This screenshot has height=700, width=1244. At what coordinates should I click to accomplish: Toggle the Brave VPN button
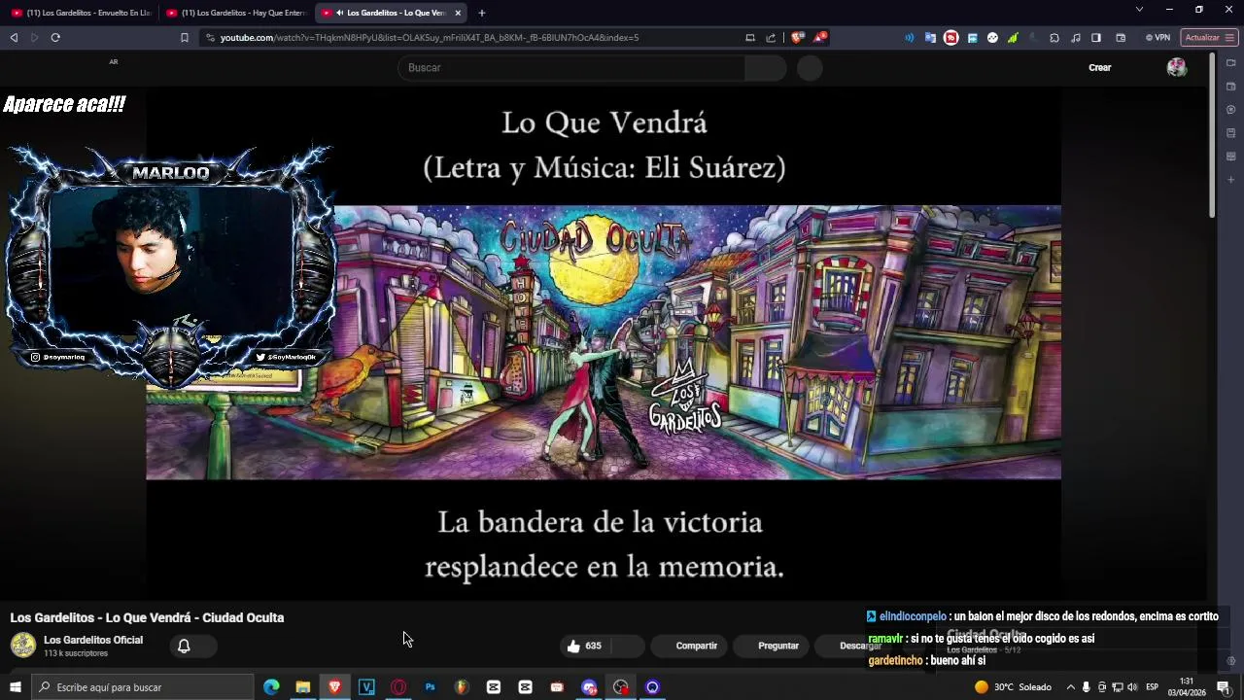point(1158,37)
